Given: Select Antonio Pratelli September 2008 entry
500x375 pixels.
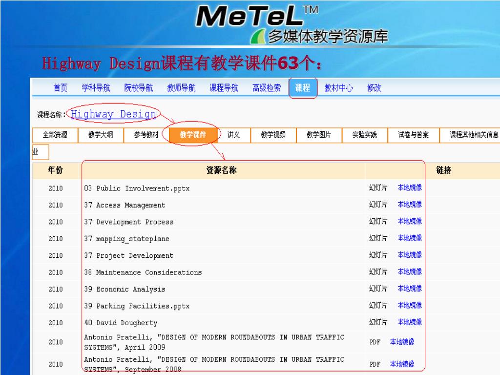Looking at the screenshot, I should [x=214, y=364].
